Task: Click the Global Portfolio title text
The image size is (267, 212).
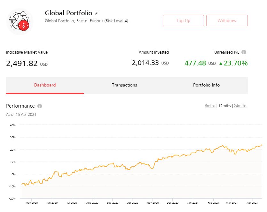Action: pos(68,13)
